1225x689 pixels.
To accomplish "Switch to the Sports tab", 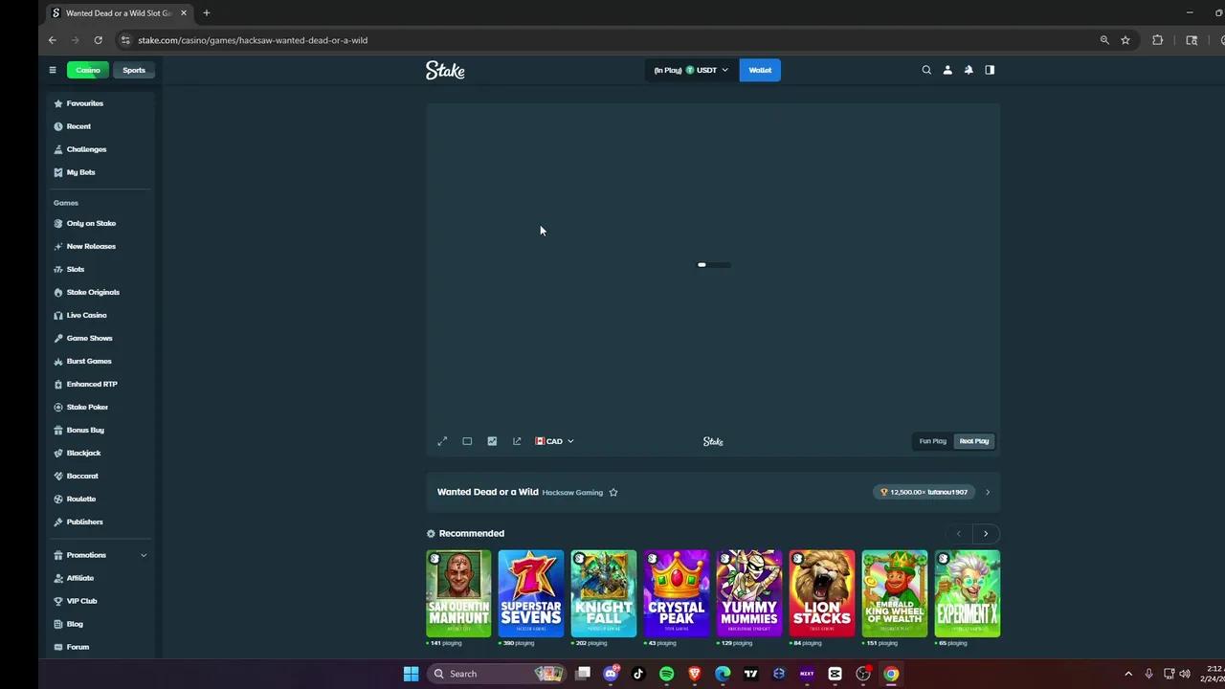I will pyautogui.click(x=133, y=70).
